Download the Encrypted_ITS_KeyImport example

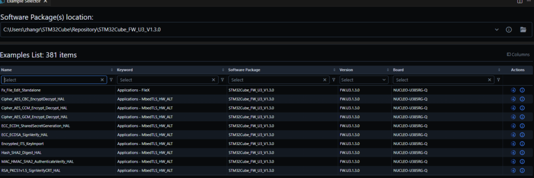513,143
